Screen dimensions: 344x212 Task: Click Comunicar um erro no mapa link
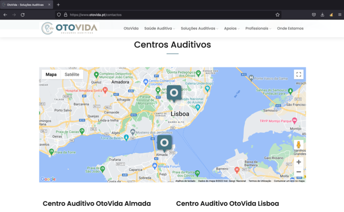tap(289, 181)
